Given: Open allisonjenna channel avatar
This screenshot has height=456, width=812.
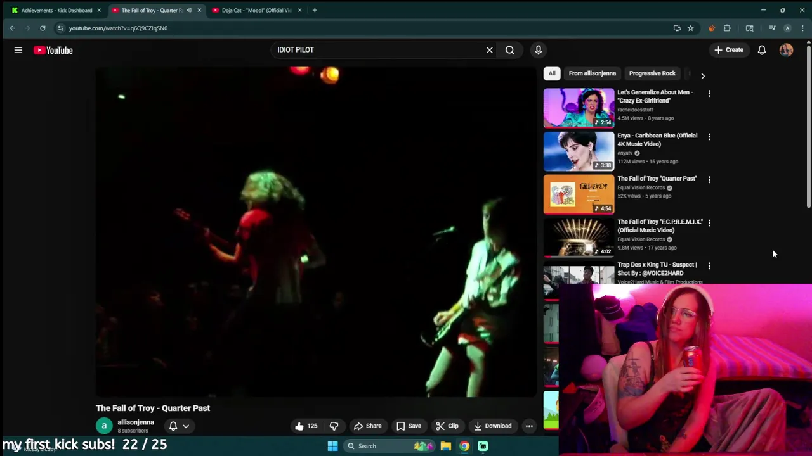Looking at the screenshot, I should point(104,426).
